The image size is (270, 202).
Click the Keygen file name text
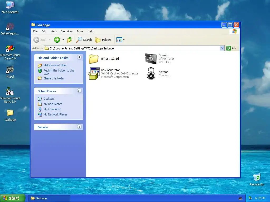point(163,72)
